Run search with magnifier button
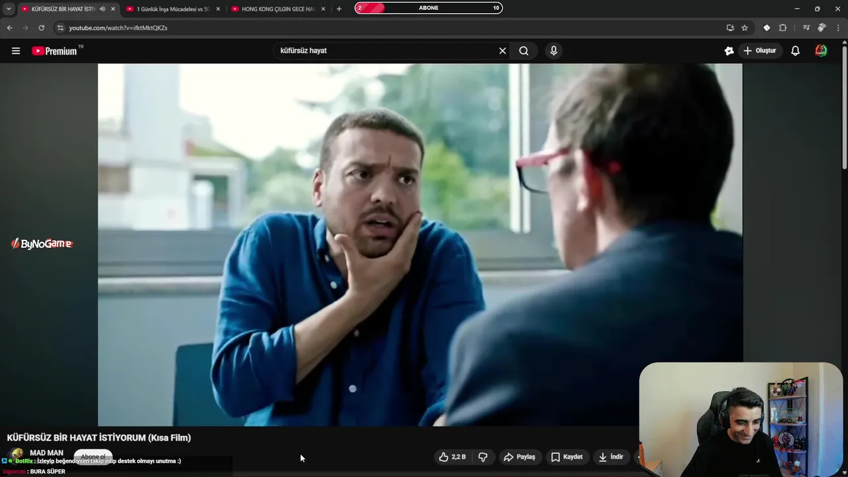The image size is (848, 477). (x=524, y=51)
